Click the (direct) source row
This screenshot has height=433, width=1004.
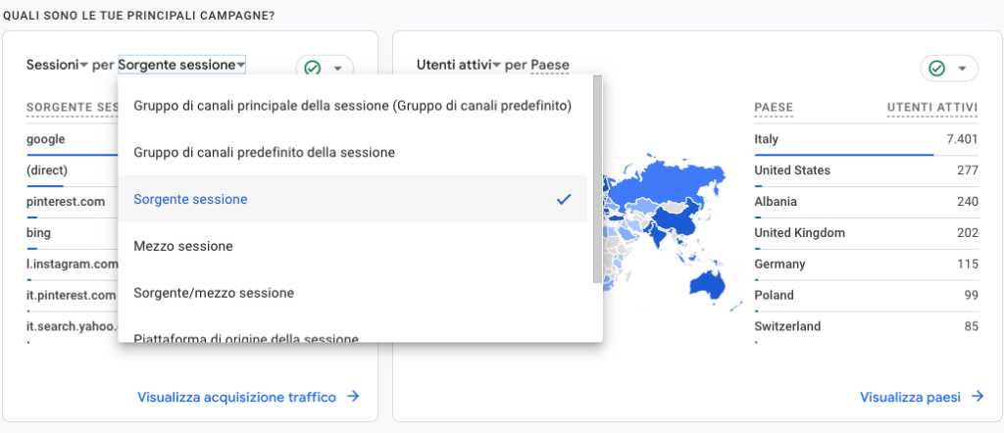coord(72,170)
